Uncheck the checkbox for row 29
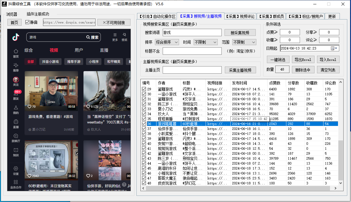The width and height of the screenshot is (351, 202). click(x=144, y=89)
